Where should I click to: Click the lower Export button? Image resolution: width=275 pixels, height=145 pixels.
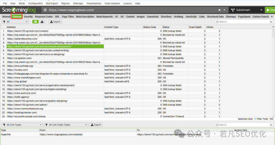tap(96, 125)
